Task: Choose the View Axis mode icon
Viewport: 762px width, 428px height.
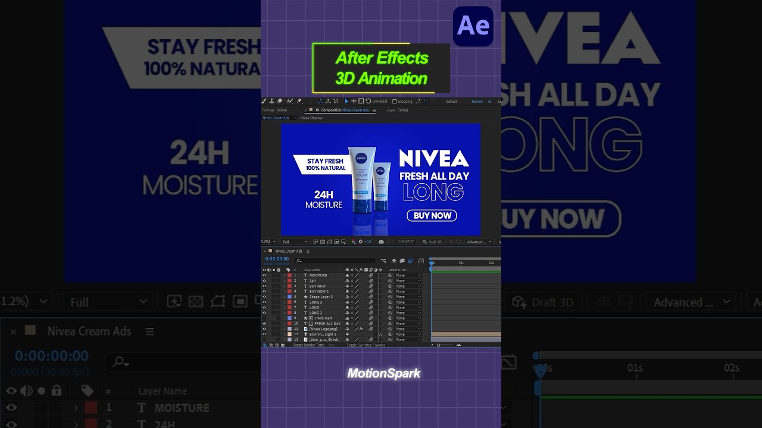Action: tap(336, 101)
